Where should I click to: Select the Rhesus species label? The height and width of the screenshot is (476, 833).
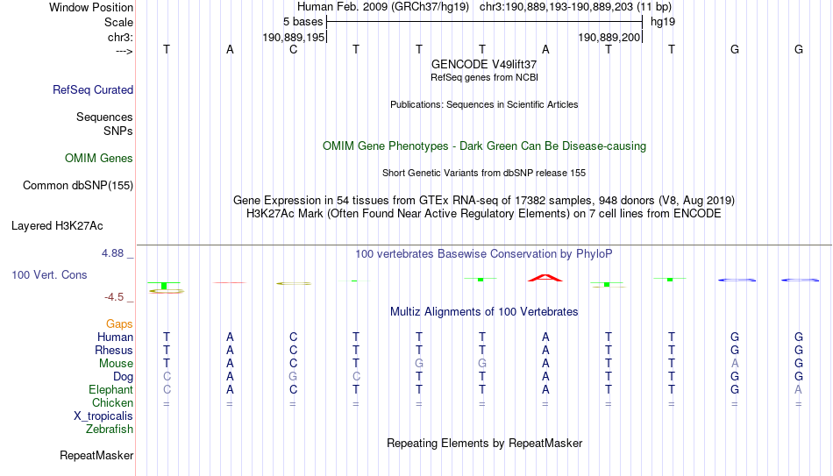[114, 351]
